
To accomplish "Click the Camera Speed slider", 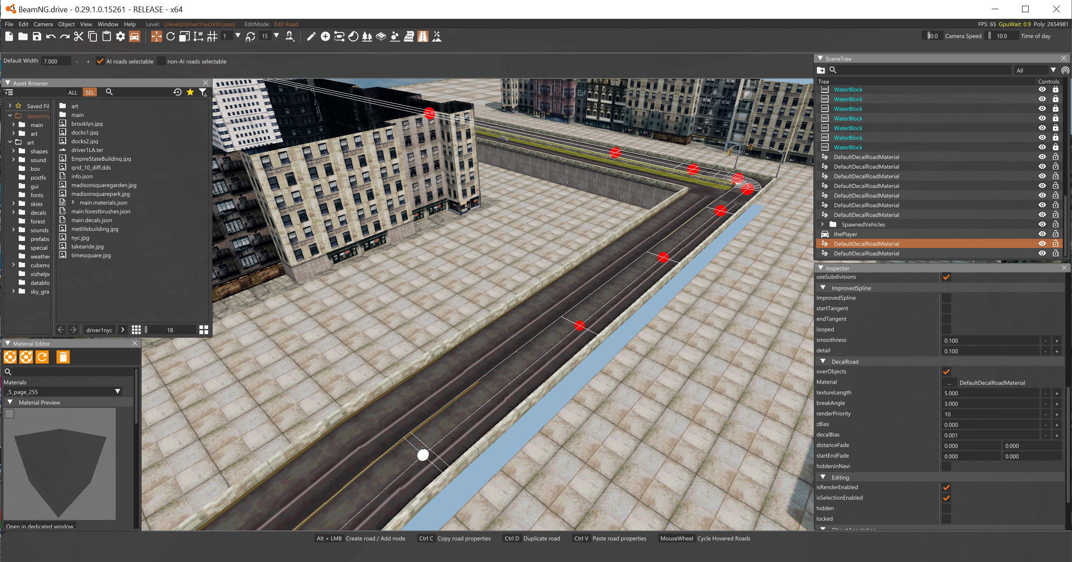I will [x=932, y=36].
